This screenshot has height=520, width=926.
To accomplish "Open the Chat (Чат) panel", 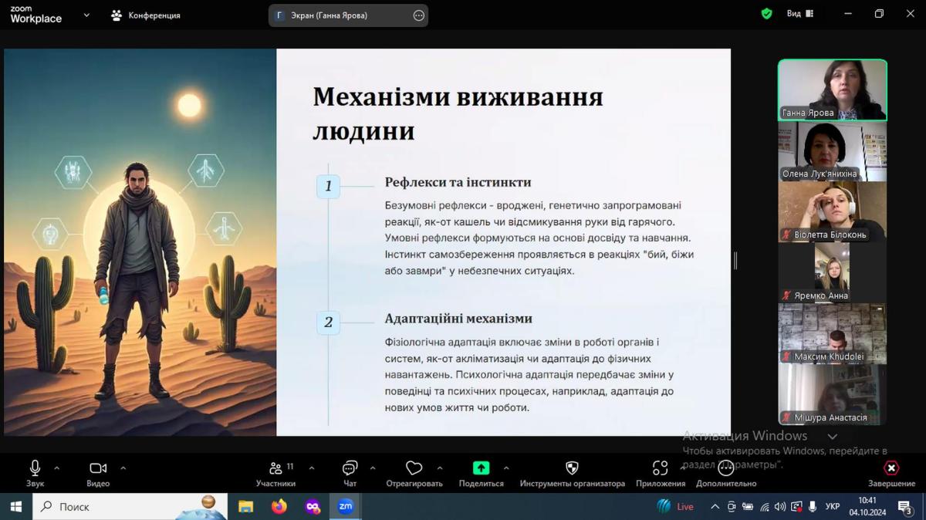I will click(x=350, y=468).
